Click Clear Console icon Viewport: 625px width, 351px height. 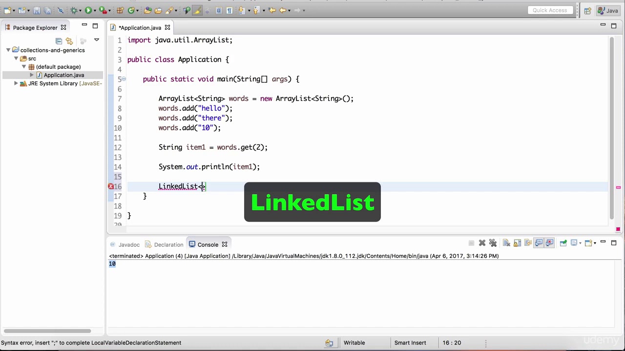click(506, 243)
